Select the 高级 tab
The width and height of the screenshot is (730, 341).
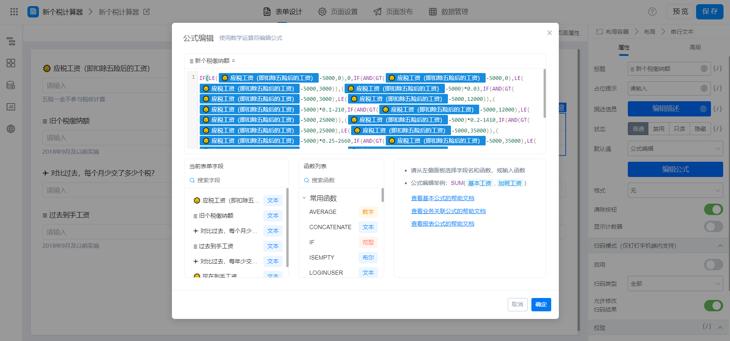pos(695,48)
